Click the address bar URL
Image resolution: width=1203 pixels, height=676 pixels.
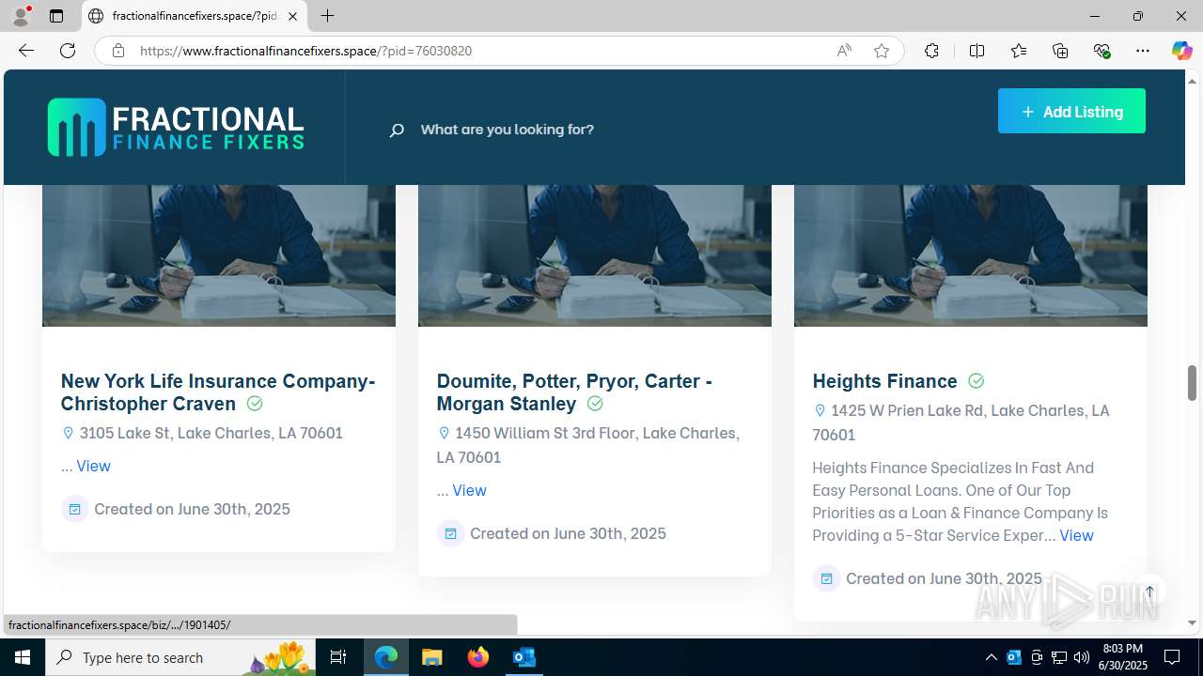[305, 51]
